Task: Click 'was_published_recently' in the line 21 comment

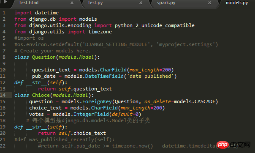Action: point(61,139)
